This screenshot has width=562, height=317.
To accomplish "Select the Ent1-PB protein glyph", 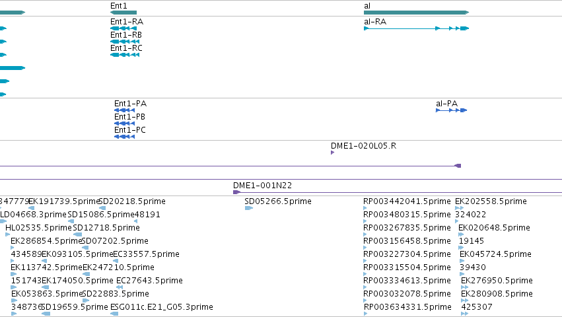I will tap(124, 123).
